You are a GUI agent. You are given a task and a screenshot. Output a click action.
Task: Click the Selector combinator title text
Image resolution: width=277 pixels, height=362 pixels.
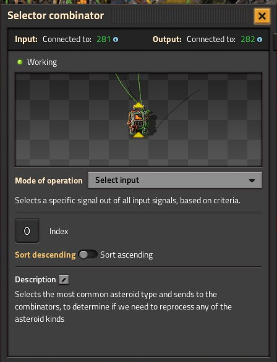point(56,15)
